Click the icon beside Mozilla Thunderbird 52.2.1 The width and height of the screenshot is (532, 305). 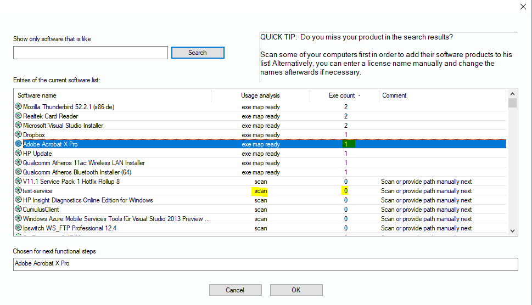pos(18,107)
